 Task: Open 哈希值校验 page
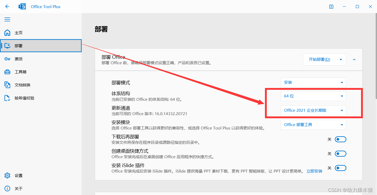(x=41, y=98)
